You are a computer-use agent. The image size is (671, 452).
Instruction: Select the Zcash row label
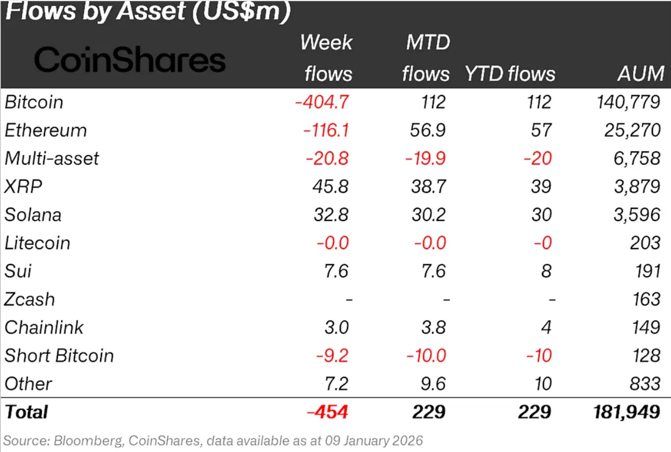[x=29, y=299]
